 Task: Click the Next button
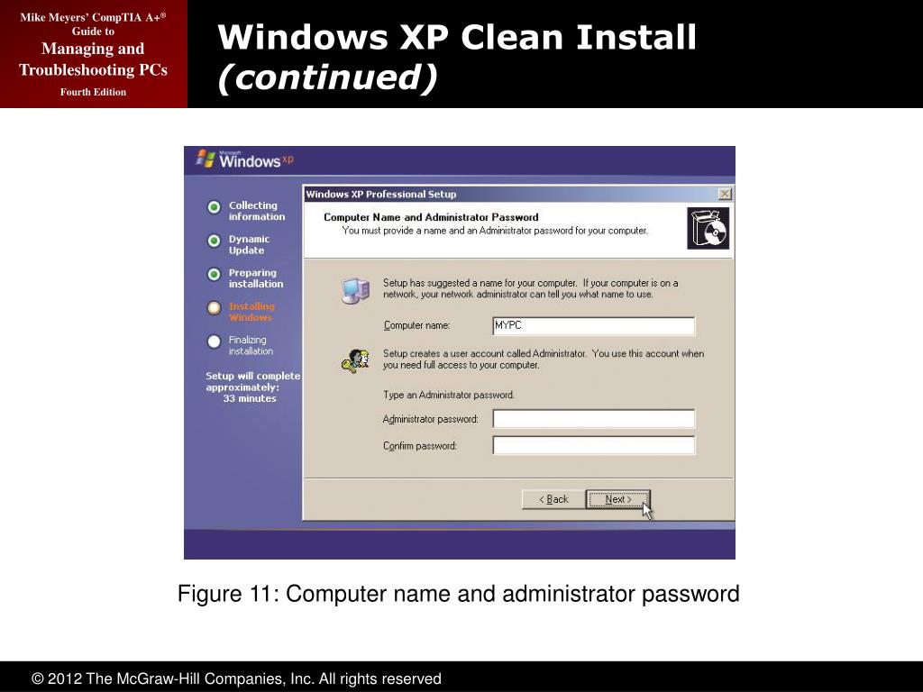[618, 499]
